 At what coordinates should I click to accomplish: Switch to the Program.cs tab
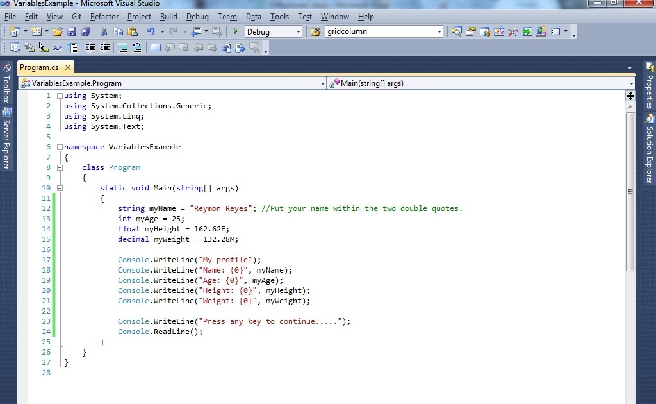[x=40, y=67]
